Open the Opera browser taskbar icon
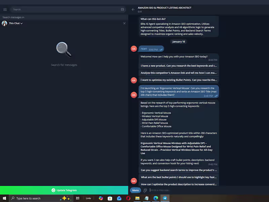 (128, 198)
